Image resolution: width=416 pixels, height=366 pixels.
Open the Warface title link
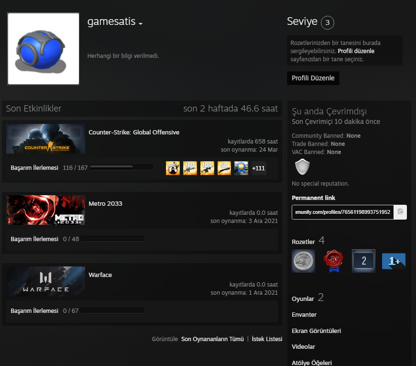pyautogui.click(x=100, y=275)
